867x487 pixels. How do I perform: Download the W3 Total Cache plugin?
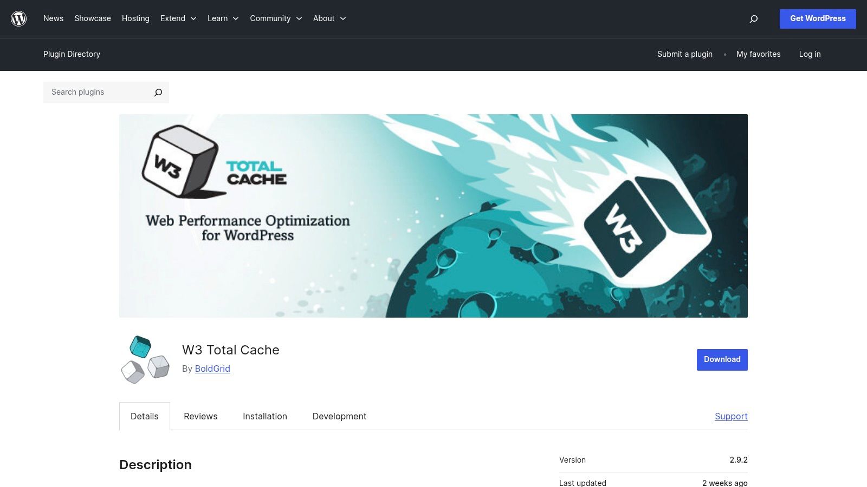click(722, 360)
